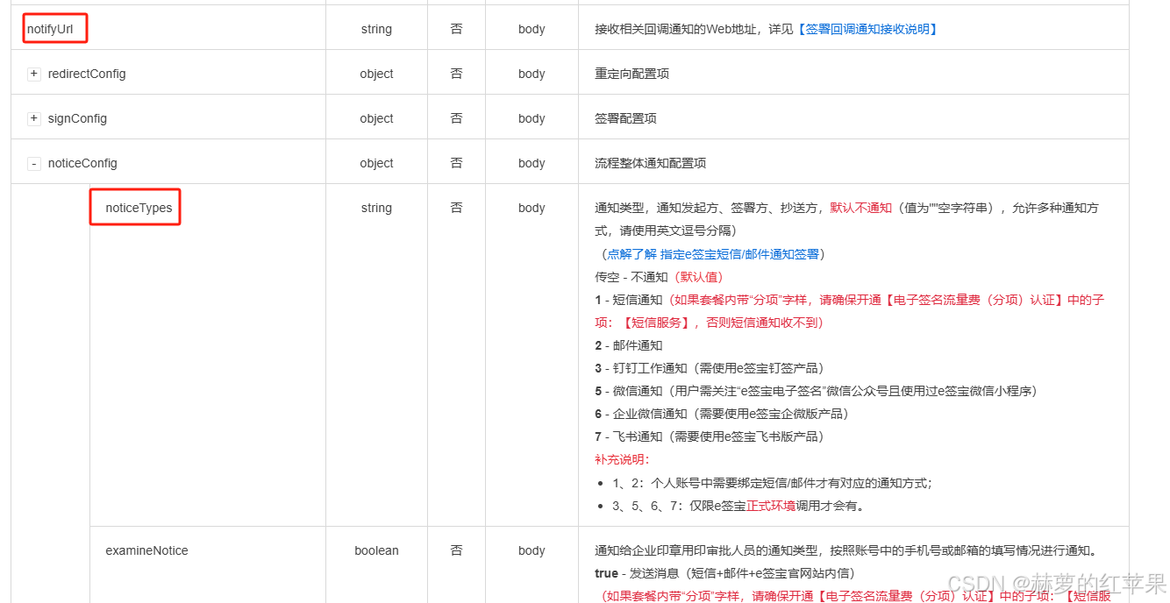
Task: Click the boolean type of examineNotice
Action: pos(376,550)
